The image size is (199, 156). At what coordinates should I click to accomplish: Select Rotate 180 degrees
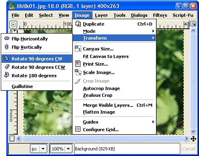(x=37, y=76)
